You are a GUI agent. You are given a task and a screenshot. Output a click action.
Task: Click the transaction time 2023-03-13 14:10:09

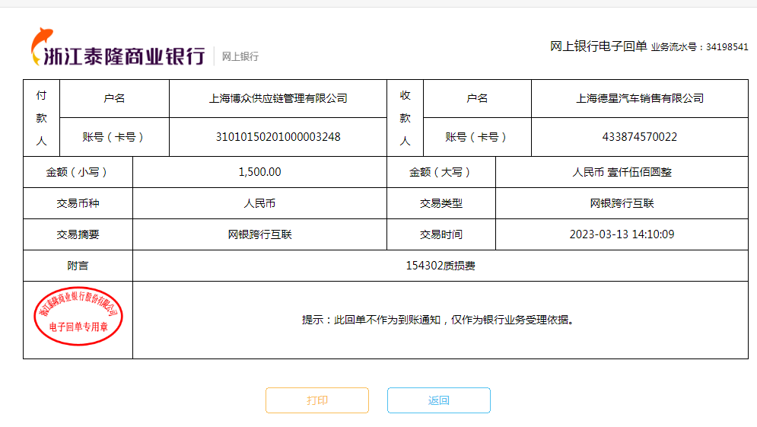622,234
